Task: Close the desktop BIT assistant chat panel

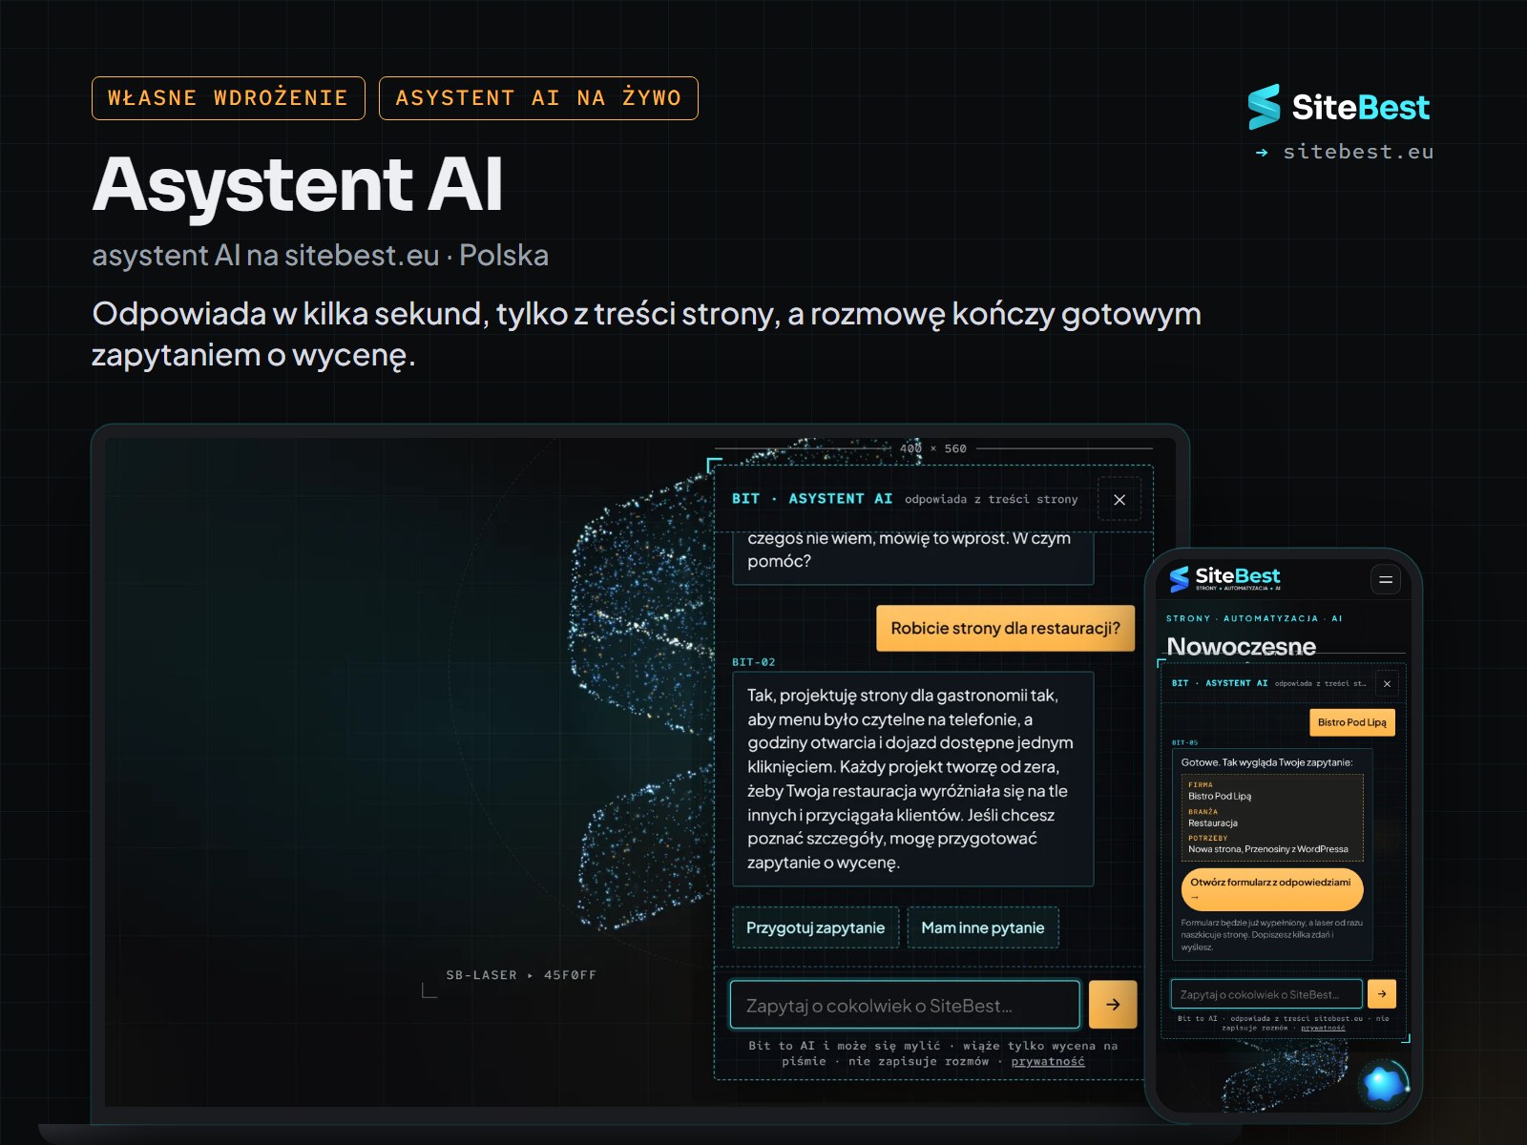Action: point(1119,499)
